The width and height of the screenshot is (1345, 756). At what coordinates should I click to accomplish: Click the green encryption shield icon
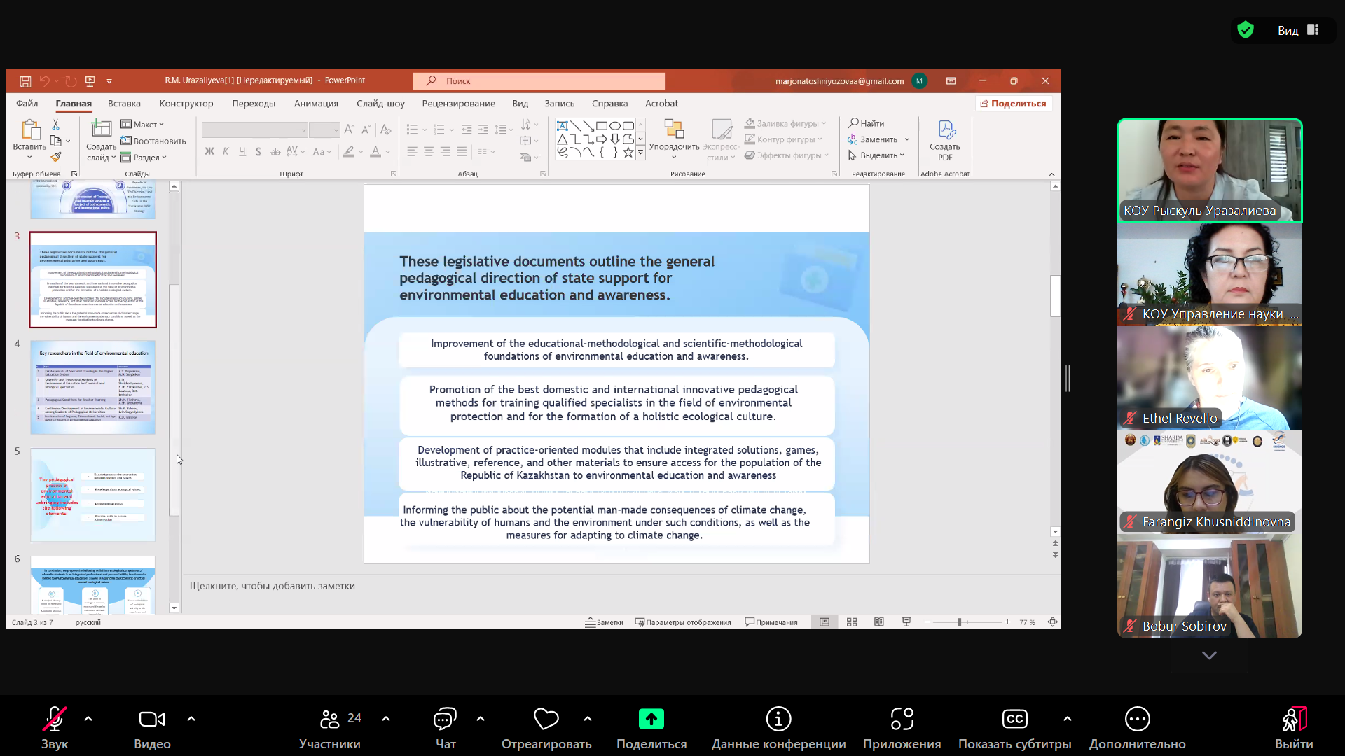[1246, 30]
